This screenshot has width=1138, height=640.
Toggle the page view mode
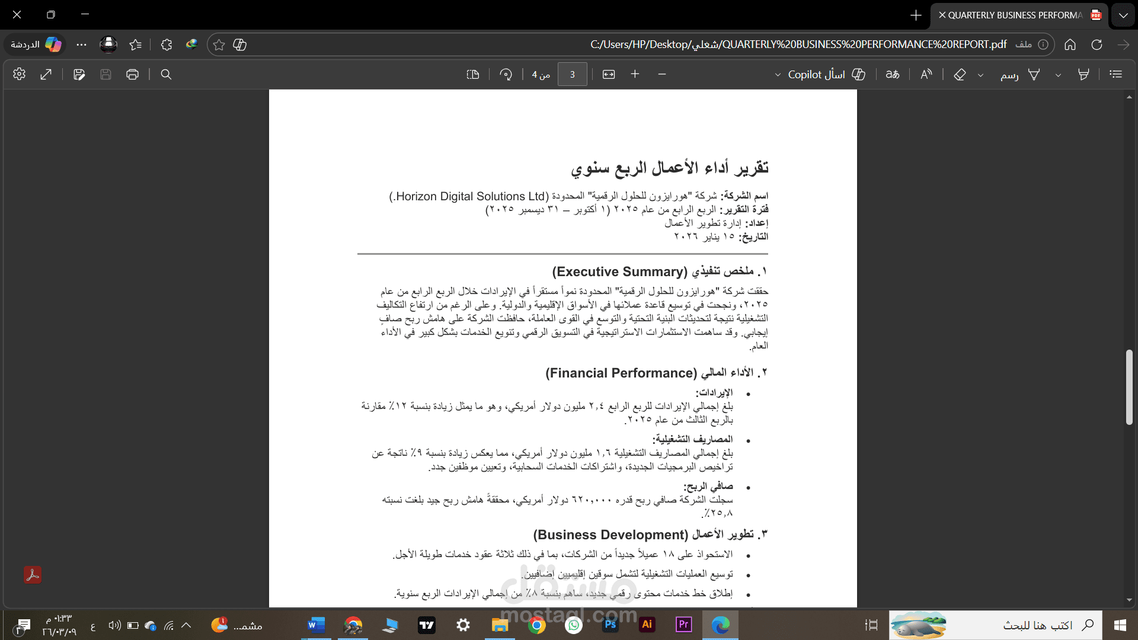[x=472, y=74]
